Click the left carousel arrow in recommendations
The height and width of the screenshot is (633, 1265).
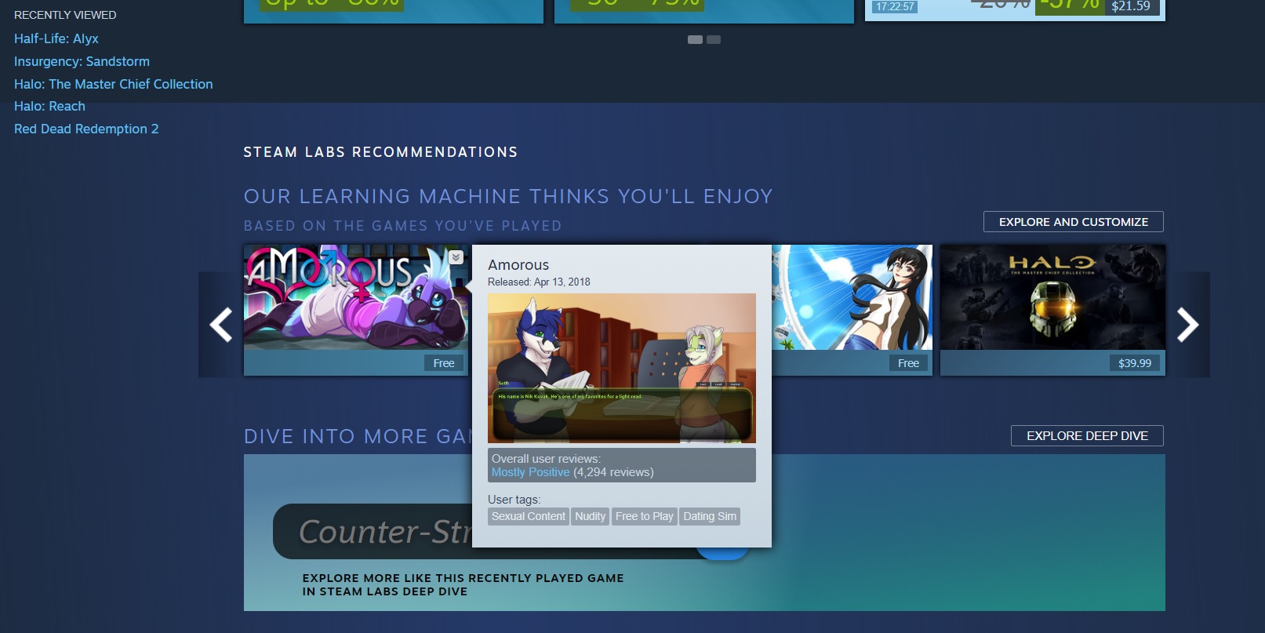tap(220, 325)
